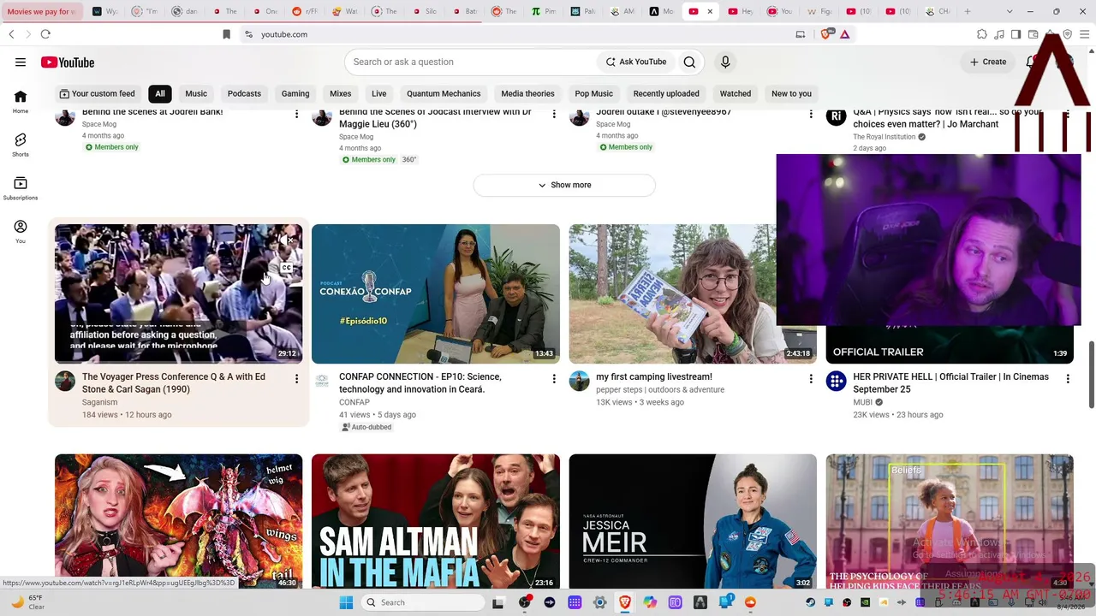Open the MUBI channel name link
This screenshot has width=1096, height=616.
tap(862, 402)
